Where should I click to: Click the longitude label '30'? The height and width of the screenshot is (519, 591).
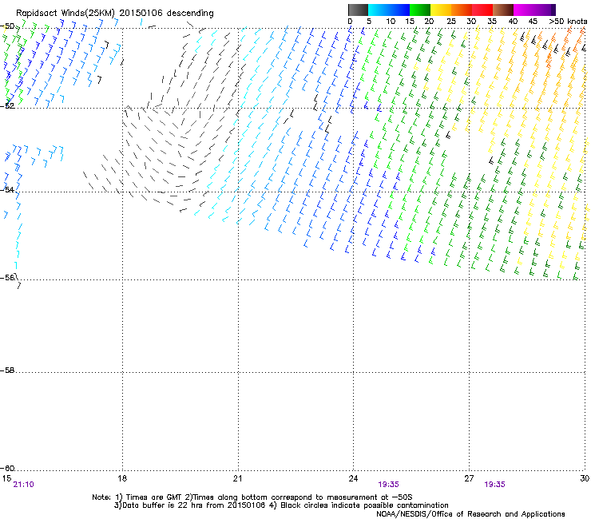click(x=585, y=478)
